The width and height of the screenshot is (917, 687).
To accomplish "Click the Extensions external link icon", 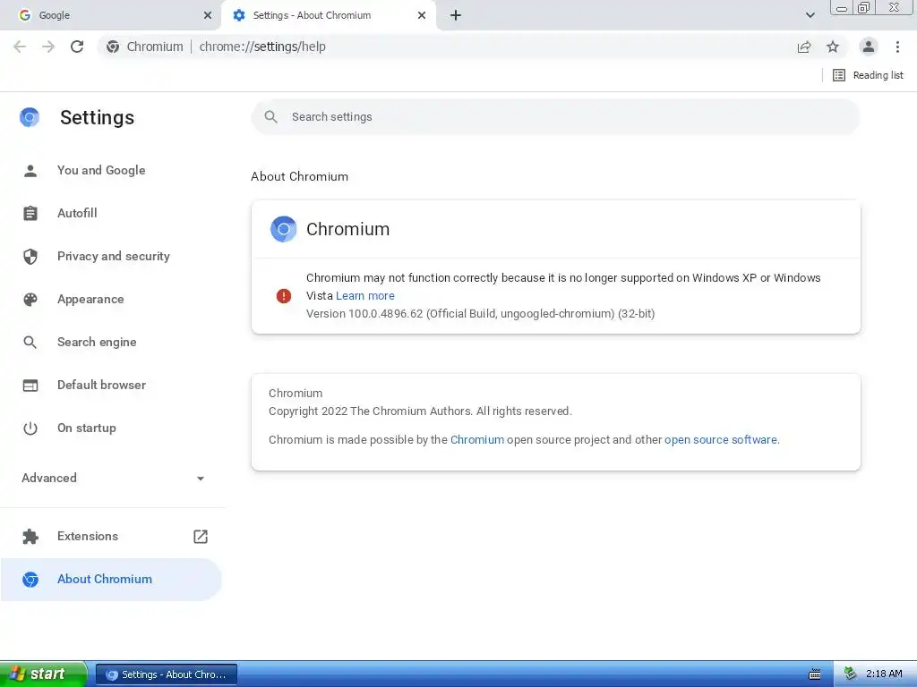I will click(x=201, y=537).
